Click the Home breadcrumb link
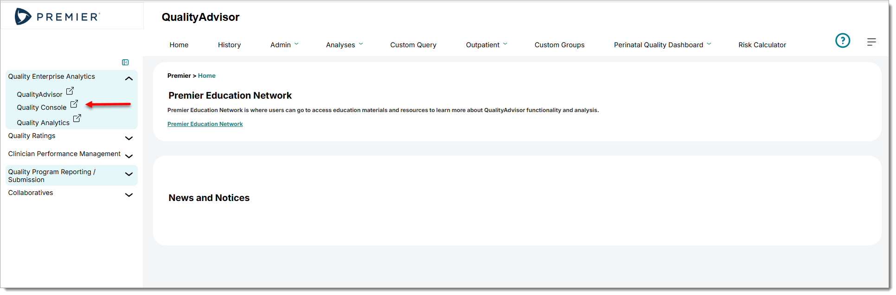This screenshot has width=896, height=295. click(207, 76)
